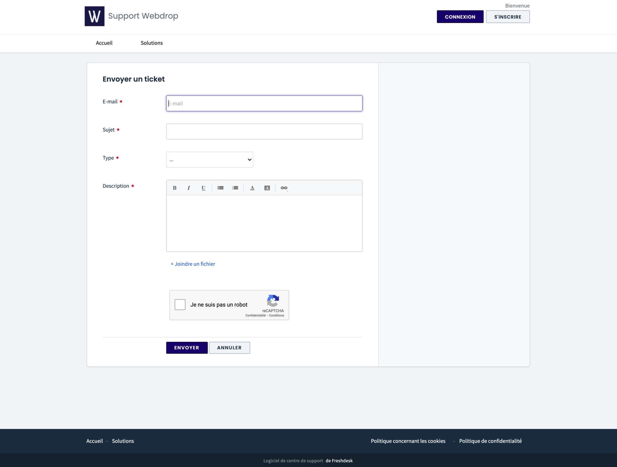Open the text color tool
The image size is (617, 467).
coord(252,188)
